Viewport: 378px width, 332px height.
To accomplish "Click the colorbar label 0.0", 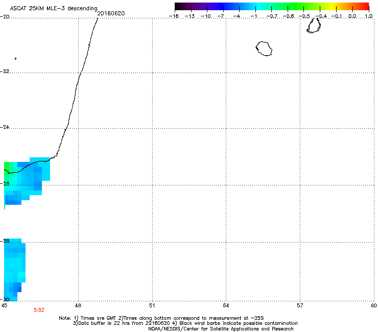I will pyautogui.click(x=352, y=16).
